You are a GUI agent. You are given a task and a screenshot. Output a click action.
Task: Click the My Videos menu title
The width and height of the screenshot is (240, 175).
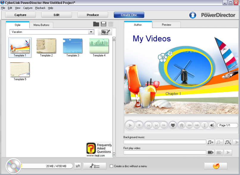pos(152,39)
